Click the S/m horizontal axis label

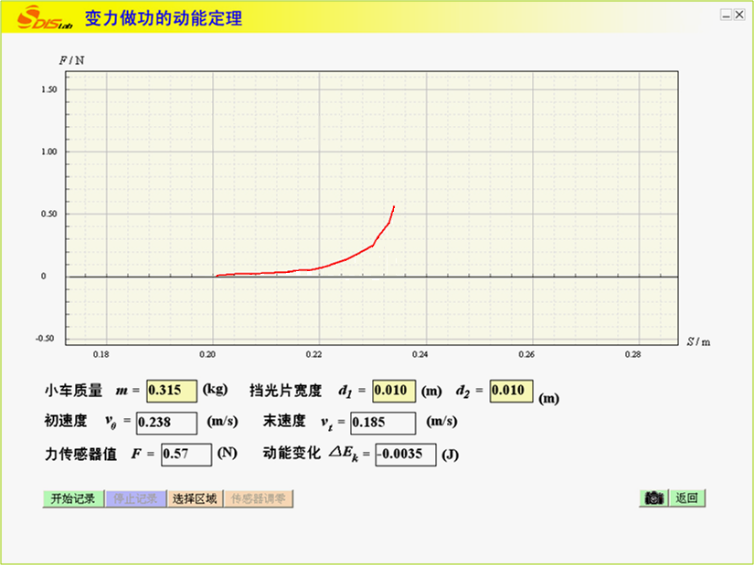(698, 341)
